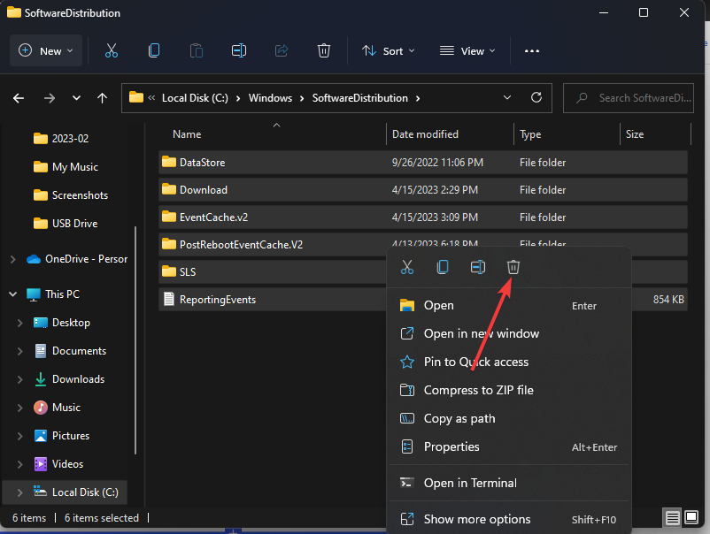
Task: Click the Delete trash icon in the top toolbar
Action: 324,50
